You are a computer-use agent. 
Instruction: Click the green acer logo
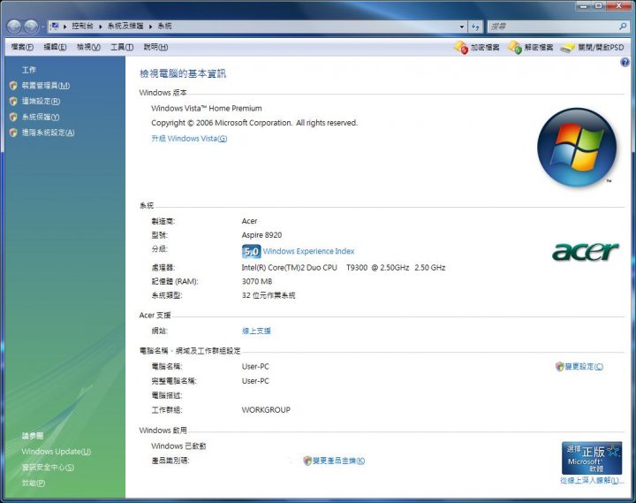(586, 252)
